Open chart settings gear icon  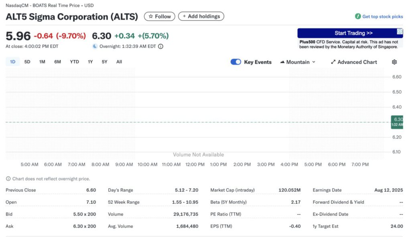pyautogui.click(x=394, y=62)
